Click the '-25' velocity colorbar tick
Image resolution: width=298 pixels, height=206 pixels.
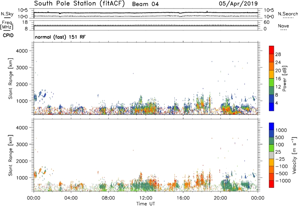coord(280,159)
